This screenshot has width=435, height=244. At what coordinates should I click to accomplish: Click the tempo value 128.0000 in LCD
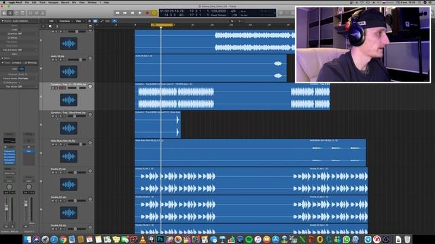tap(218, 12)
